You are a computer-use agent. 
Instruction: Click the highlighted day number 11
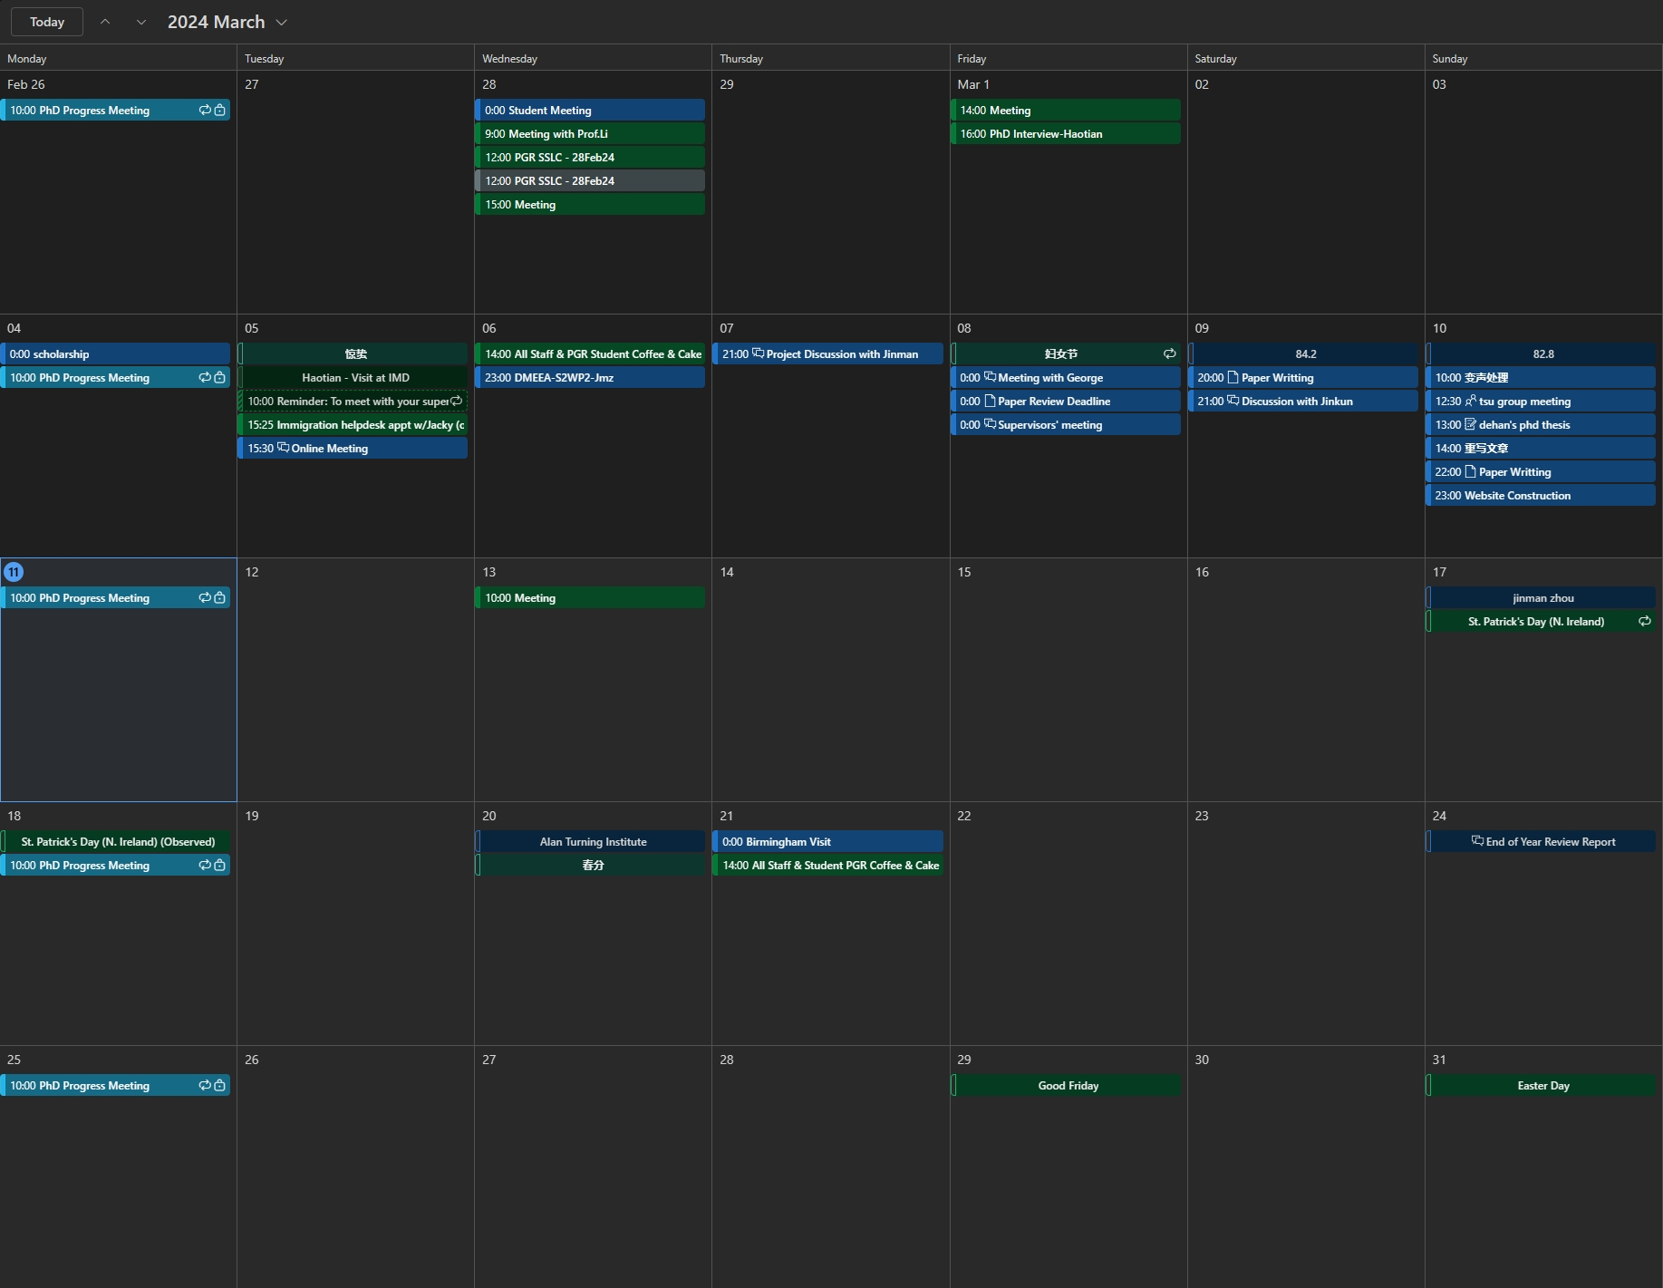(14, 572)
